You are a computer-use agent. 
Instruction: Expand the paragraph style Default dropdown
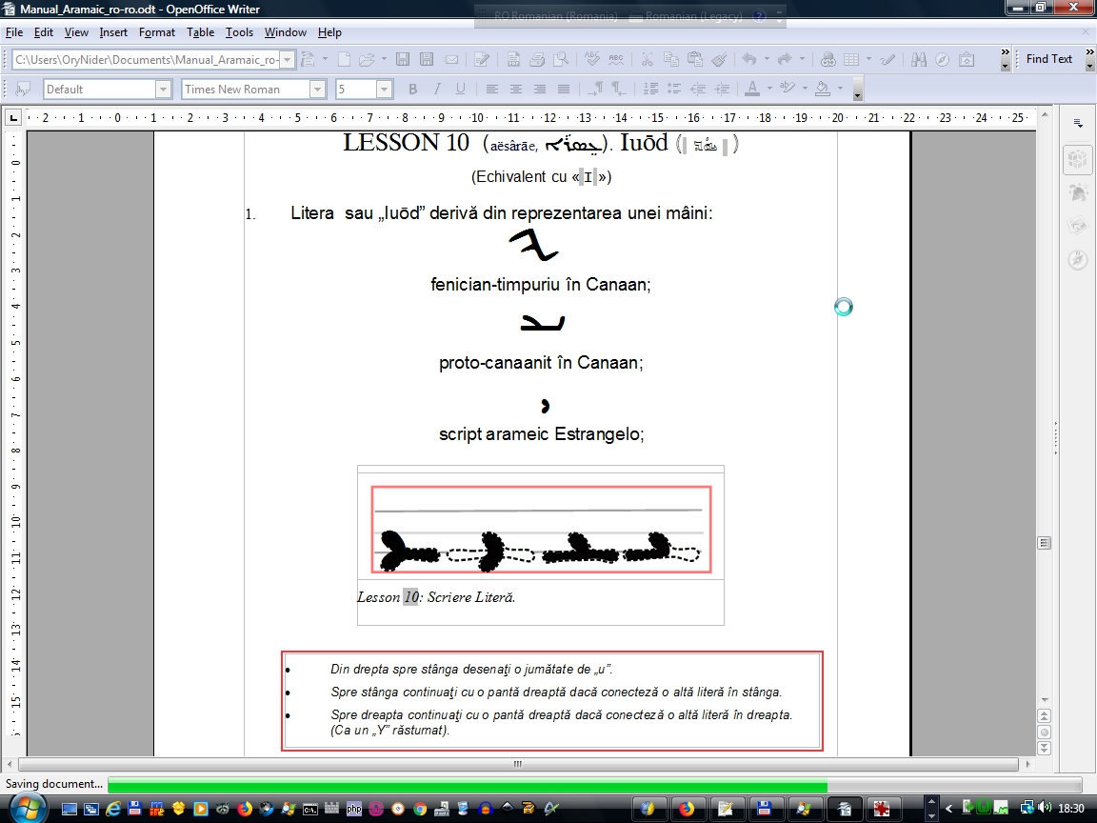point(162,90)
